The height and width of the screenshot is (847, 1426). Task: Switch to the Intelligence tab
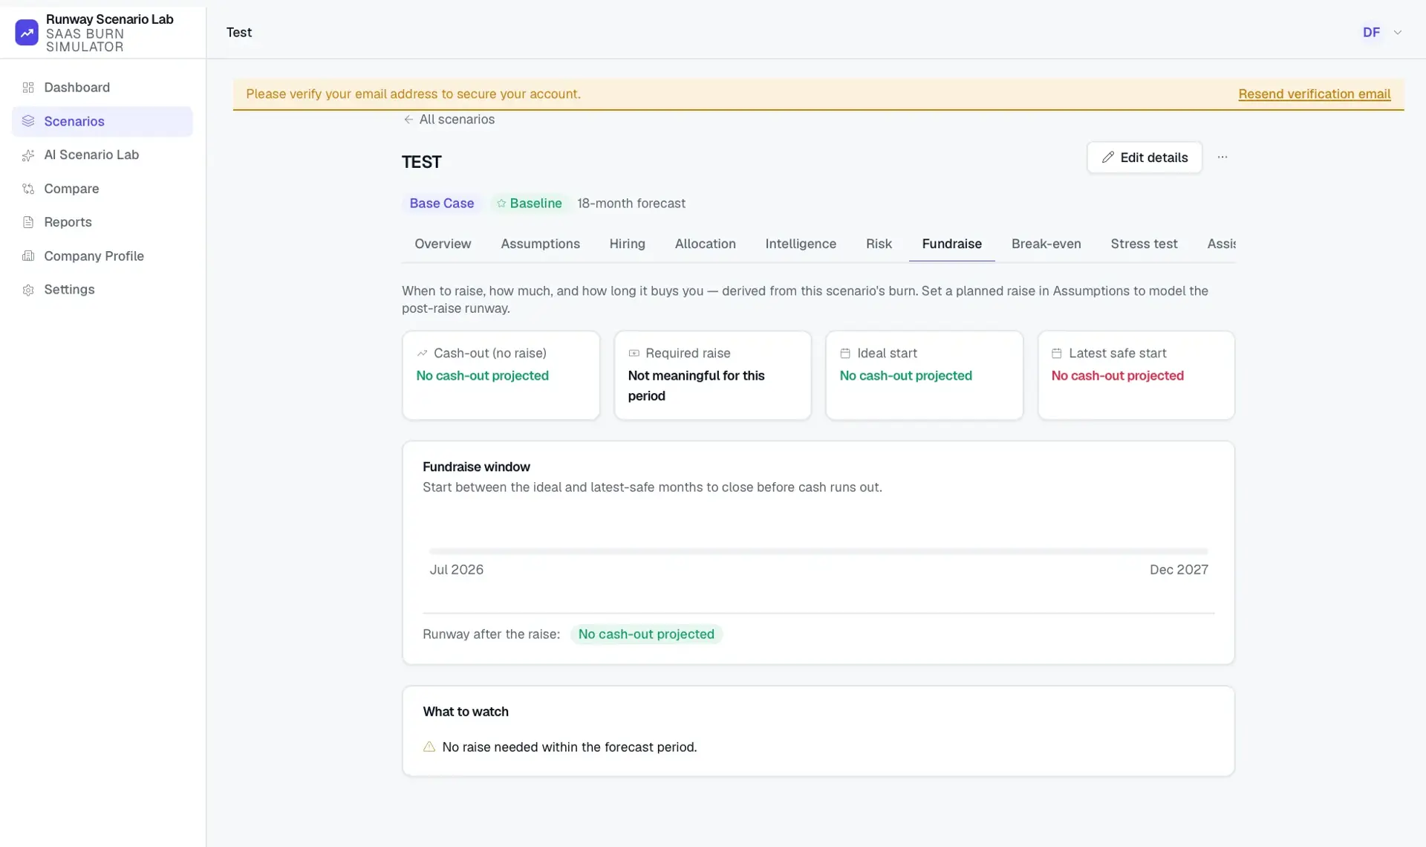coord(801,244)
